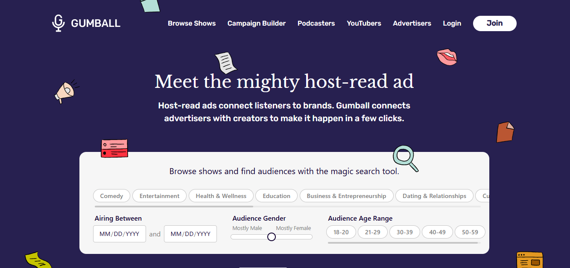The width and height of the screenshot is (570, 268).
Task: Toggle the Comedy category chip
Action: (x=111, y=196)
